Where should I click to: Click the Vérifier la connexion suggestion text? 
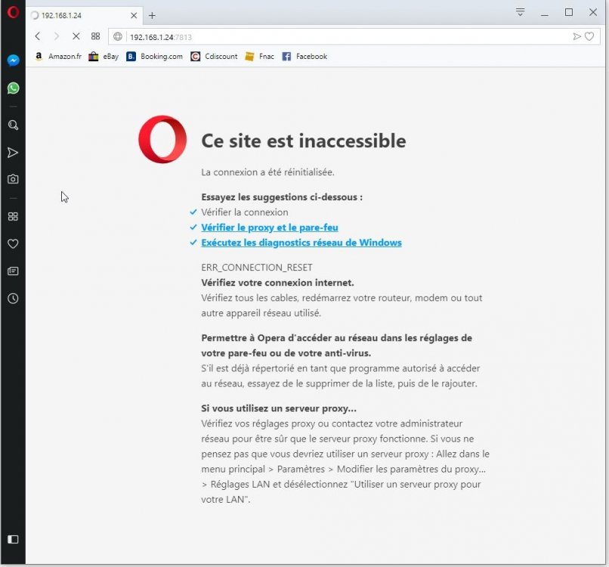245,212
